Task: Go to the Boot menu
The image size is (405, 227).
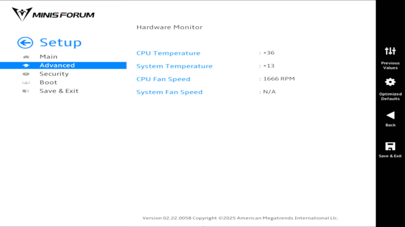Action: [49, 83]
